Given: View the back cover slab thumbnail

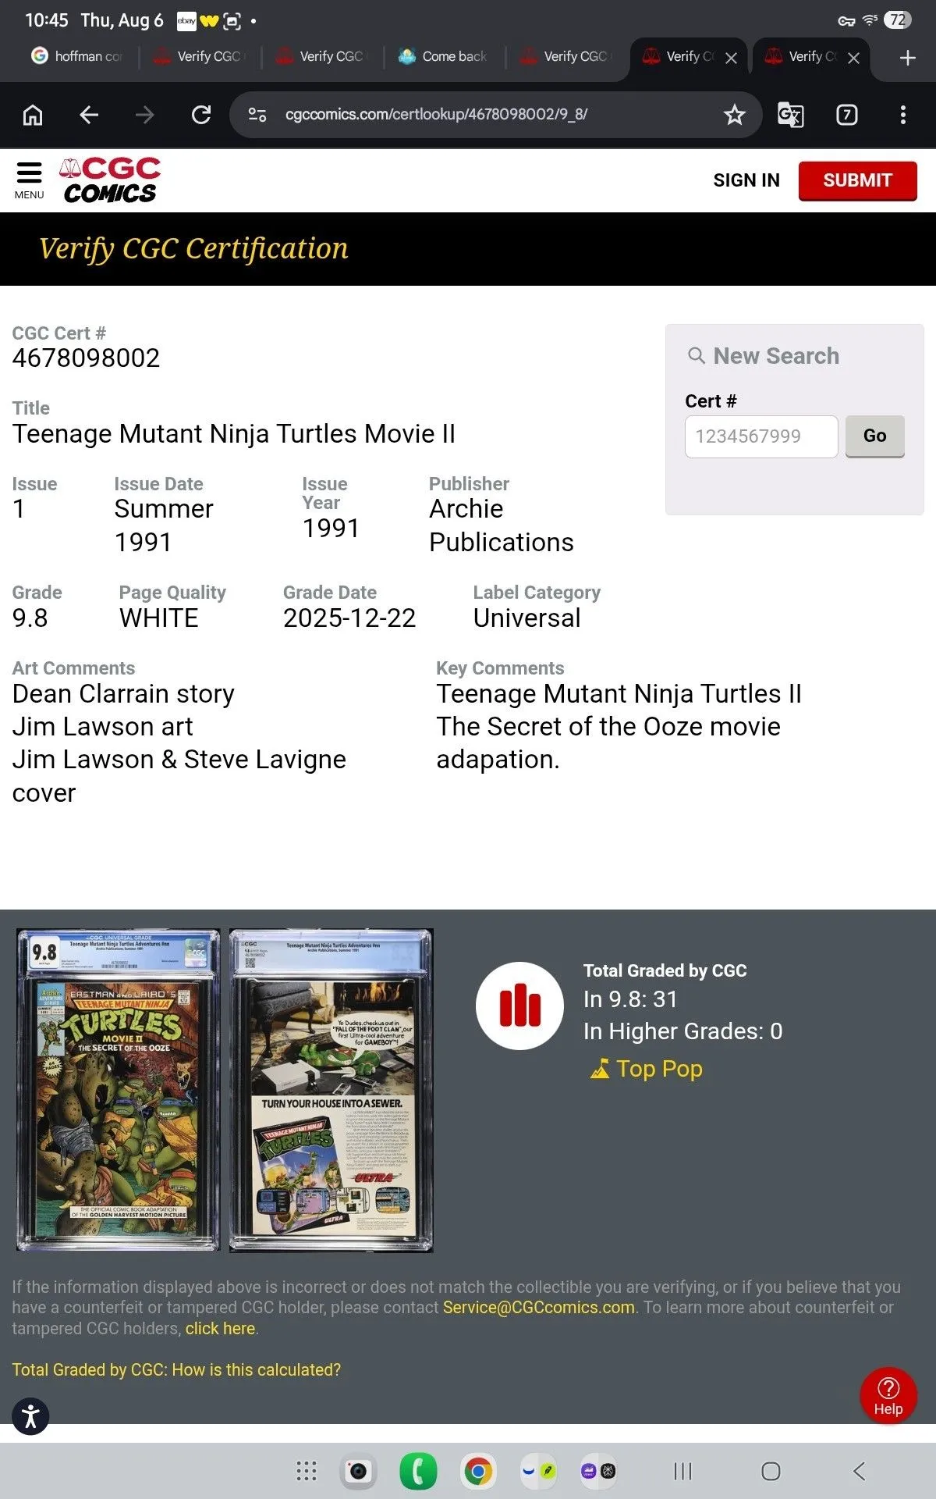Looking at the screenshot, I should 331,1091.
